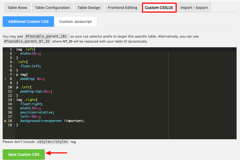240x160 pixels.
Task: Click the background:transparent !important line in editor
Action: 52,121
